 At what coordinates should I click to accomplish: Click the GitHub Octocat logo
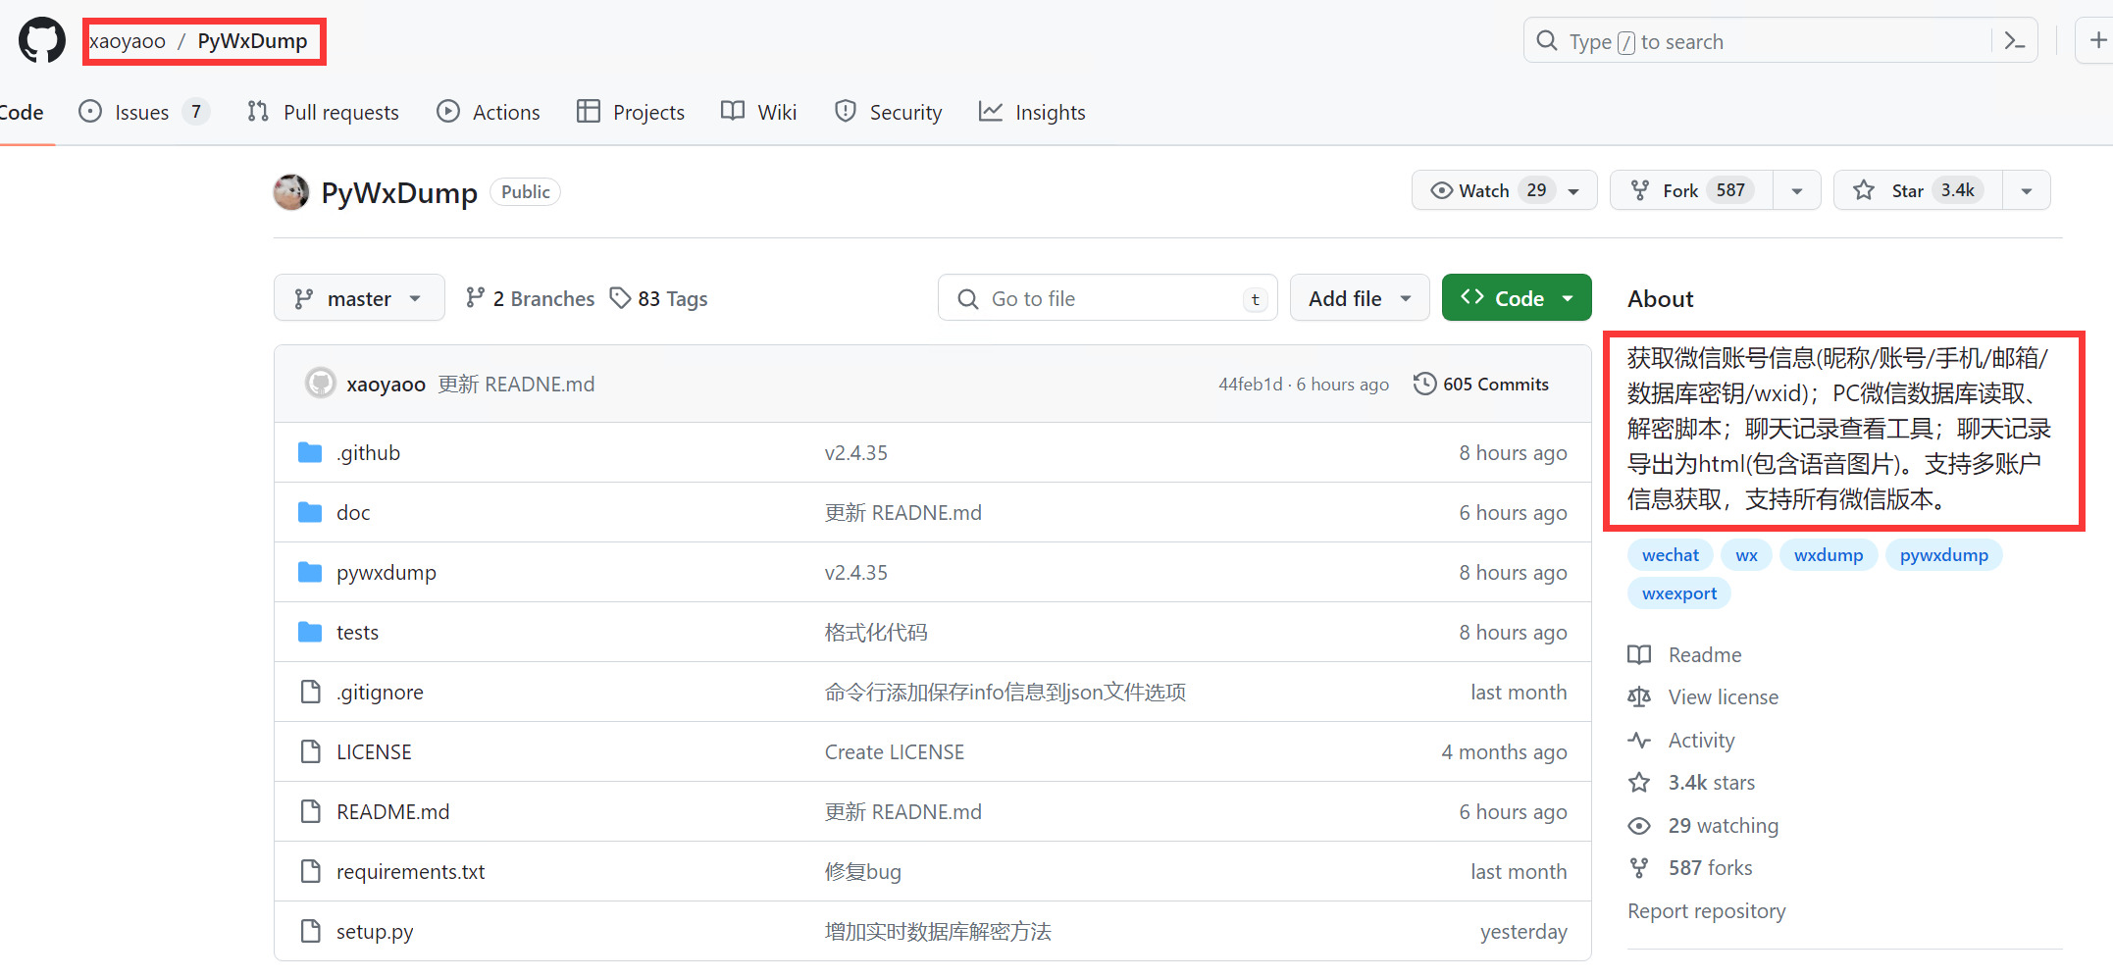pyautogui.click(x=42, y=41)
